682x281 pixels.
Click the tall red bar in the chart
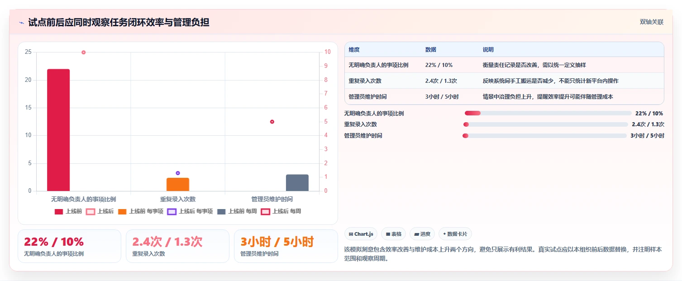tap(58, 130)
